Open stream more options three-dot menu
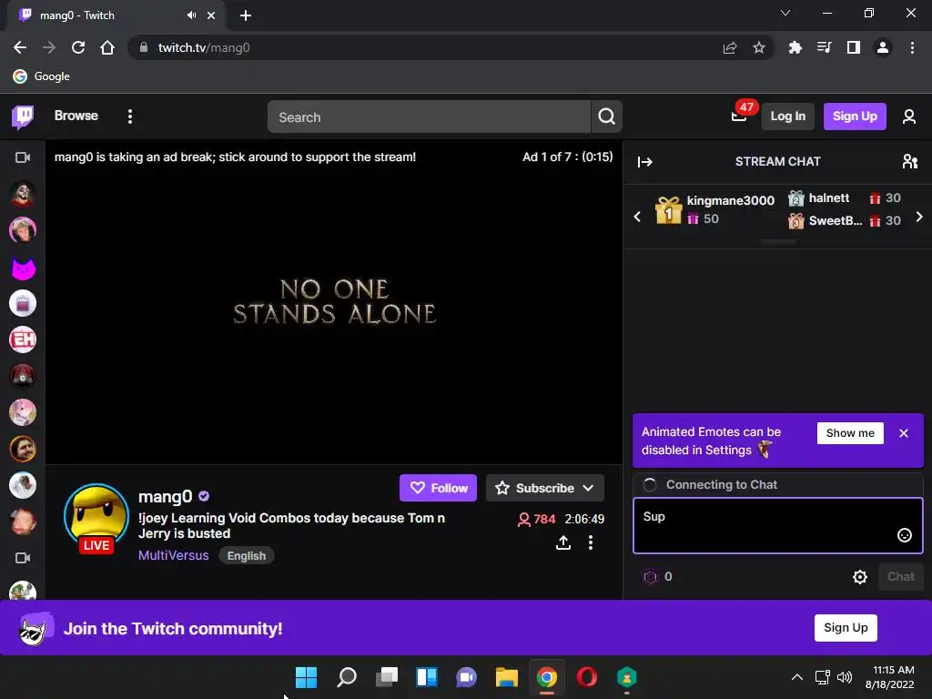This screenshot has height=699, width=932. (590, 542)
